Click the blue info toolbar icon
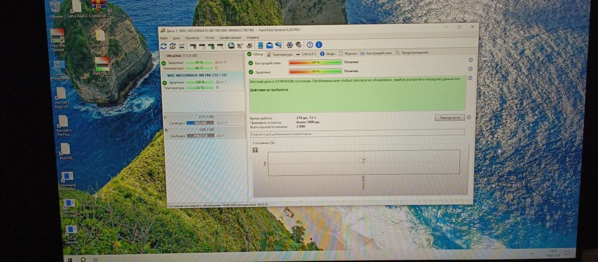 319,45
